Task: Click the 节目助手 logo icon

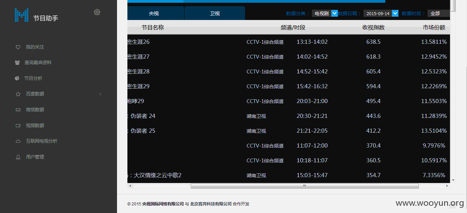Action: coord(21,15)
